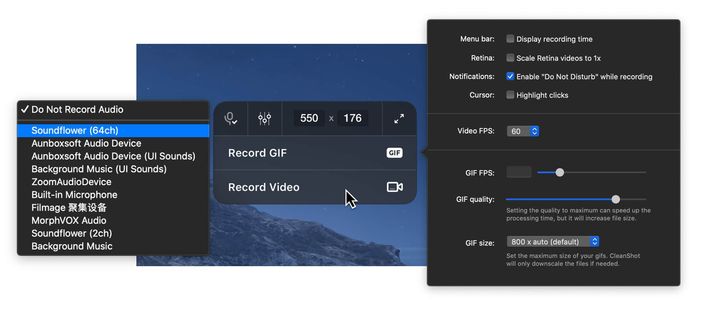This screenshot has height=310, width=702.
Task: Click the video camera icon
Action: [395, 187]
